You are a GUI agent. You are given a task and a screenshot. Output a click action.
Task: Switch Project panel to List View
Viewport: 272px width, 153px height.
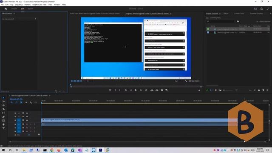pyautogui.click(x=211, y=90)
